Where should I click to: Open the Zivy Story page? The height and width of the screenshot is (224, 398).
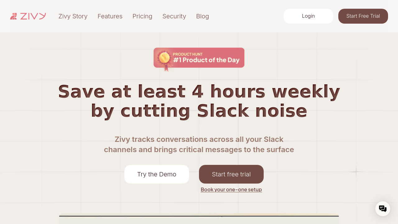tap(73, 16)
